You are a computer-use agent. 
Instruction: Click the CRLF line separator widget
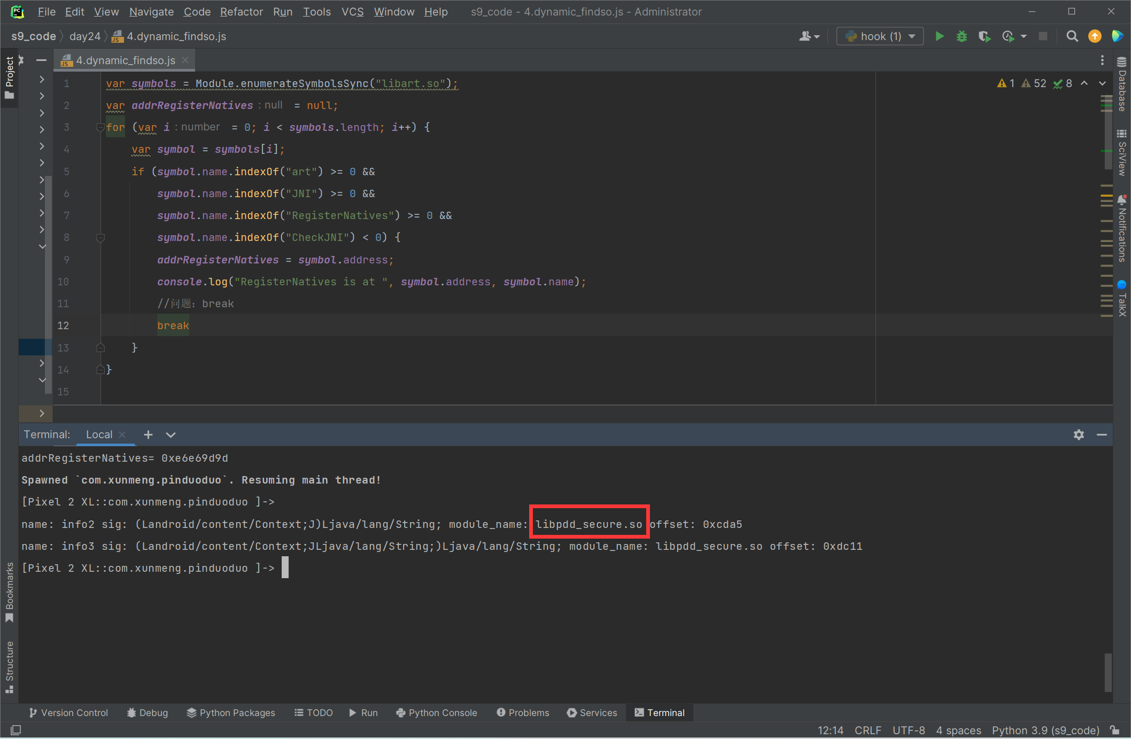pyautogui.click(x=867, y=730)
